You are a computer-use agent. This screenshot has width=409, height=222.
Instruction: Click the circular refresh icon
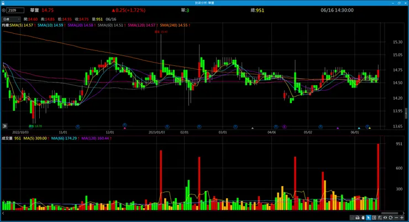[390, 218]
